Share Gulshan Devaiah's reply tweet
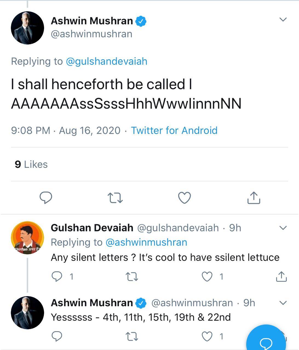Screen dimensions: 299x350 point(281,277)
